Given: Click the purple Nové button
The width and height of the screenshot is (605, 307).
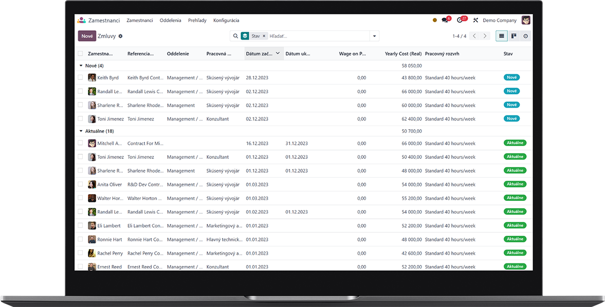Looking at the screenshot, I should pyautogui.click(x=87, y=36).
